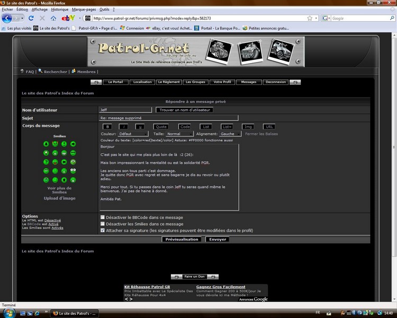Click the right scroll arrow after Deconnexion
397x318 pixels.
[x=295, y=82]
